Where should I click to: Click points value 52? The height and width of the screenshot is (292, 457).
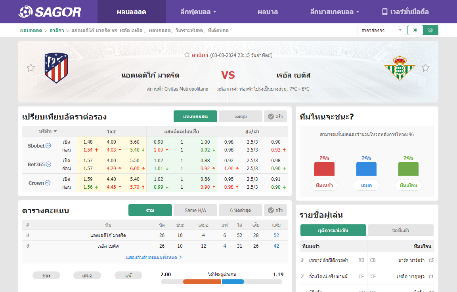coord(276,235)
